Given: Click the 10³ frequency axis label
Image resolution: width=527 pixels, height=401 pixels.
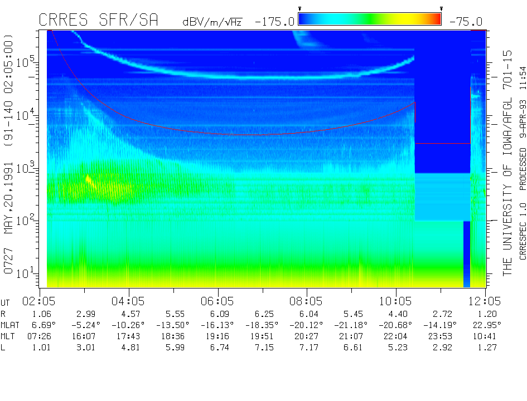Looking at the screenshot, I should tap(25, 167).
